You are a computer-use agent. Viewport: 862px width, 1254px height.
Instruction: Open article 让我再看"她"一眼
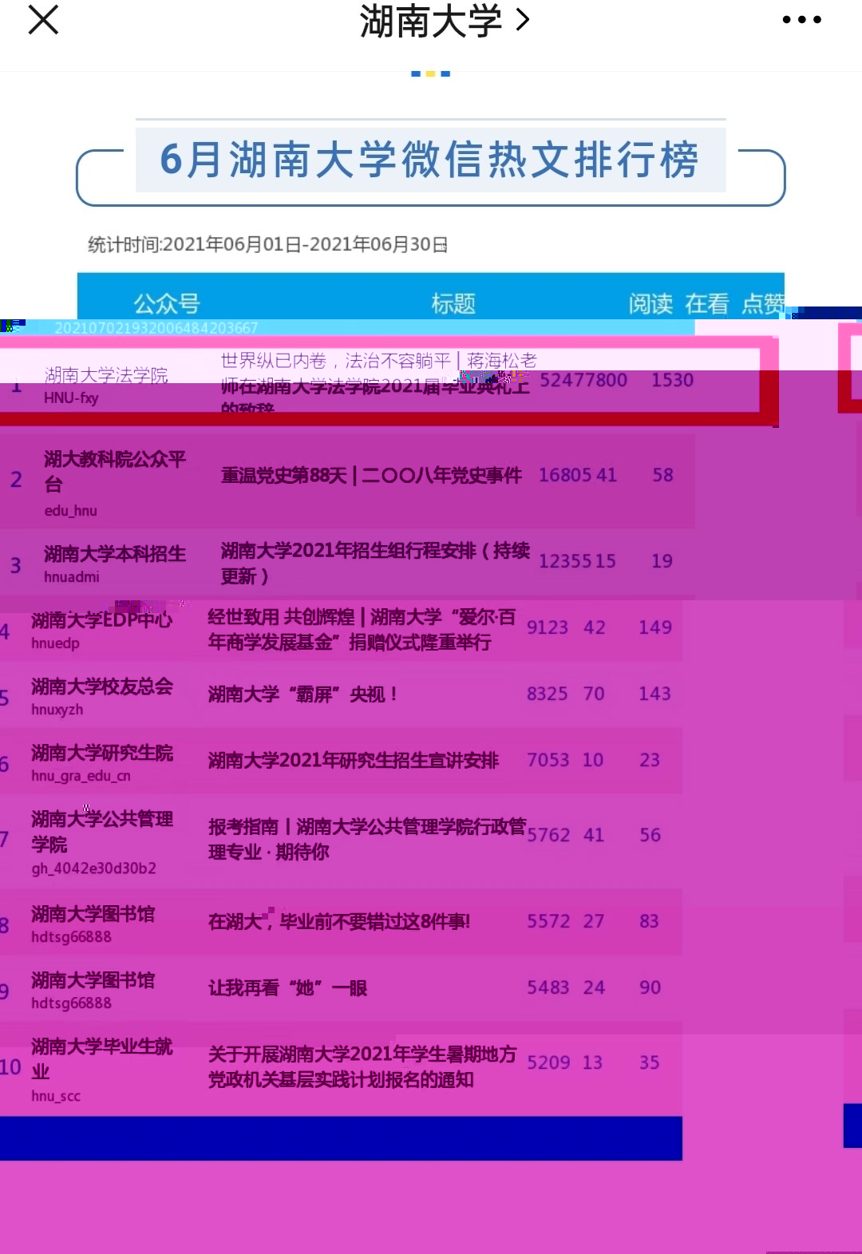coord(287,988)
